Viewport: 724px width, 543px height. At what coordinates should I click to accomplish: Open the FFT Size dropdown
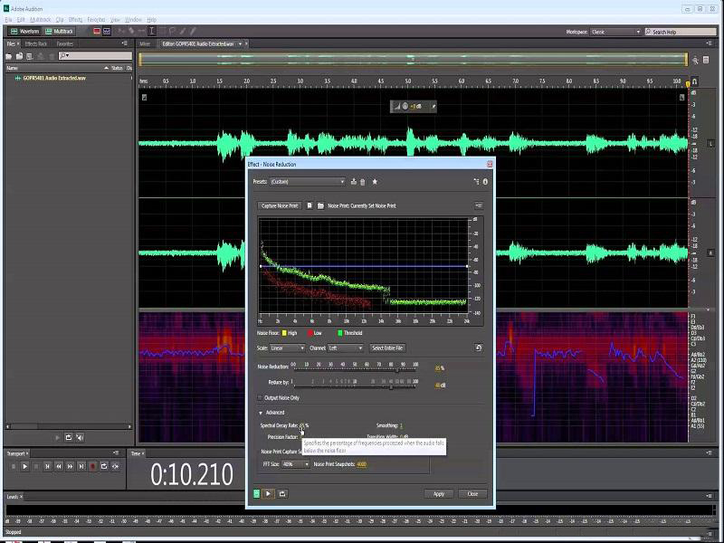click(296, 464)
